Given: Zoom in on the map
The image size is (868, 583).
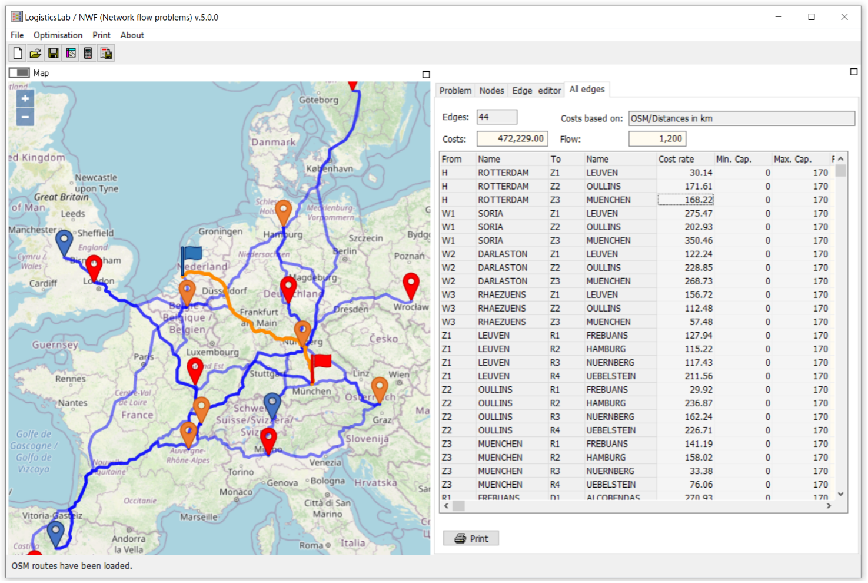Looking at the screenshot, I should tap(25, 99).
